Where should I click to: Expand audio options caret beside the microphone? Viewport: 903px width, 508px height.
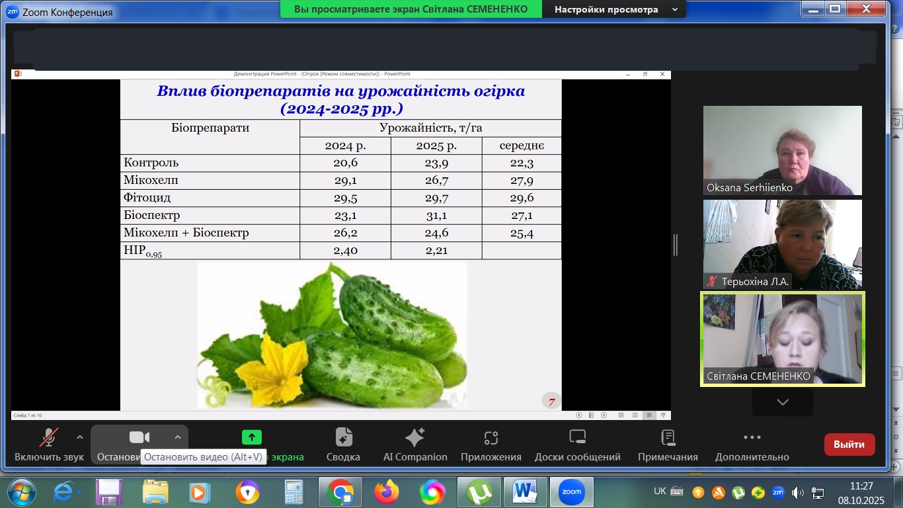click(x=80, y=437)
